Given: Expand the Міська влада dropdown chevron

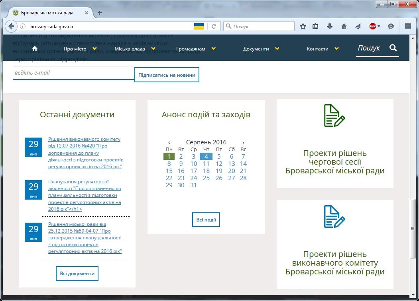Looking at the screenshot, I should (x=153, y=48).
